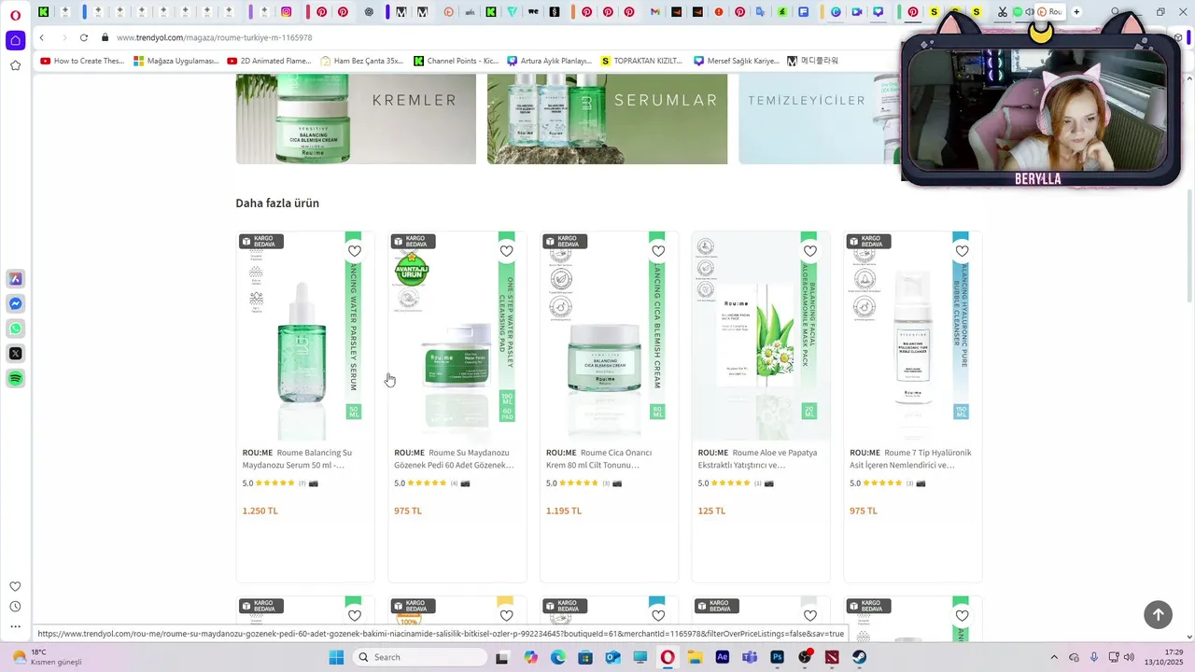Open 'Ham Bez Çanta 35x...' bookmark
Image resolution: width=1195 pixels, height=672 pixels.
(x=361, y=61)
